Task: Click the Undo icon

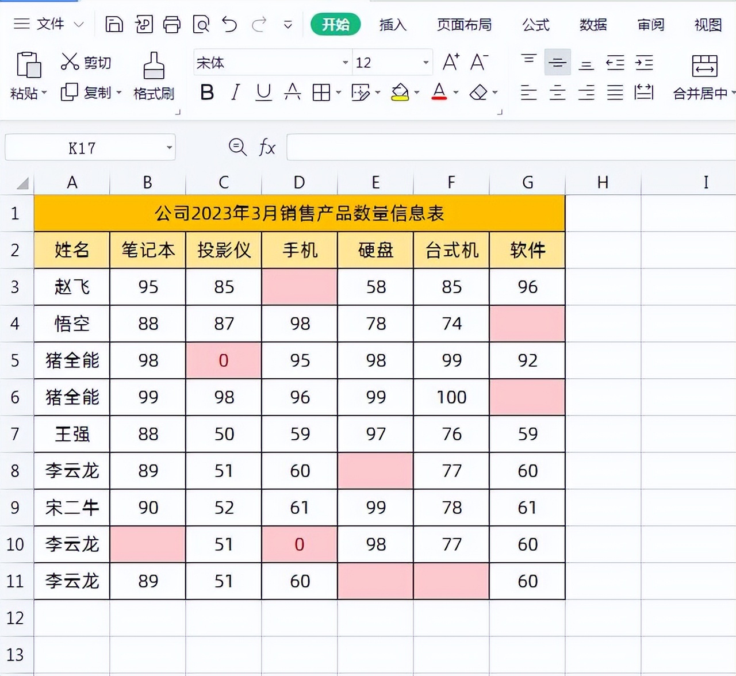Action: click(229, 25)
